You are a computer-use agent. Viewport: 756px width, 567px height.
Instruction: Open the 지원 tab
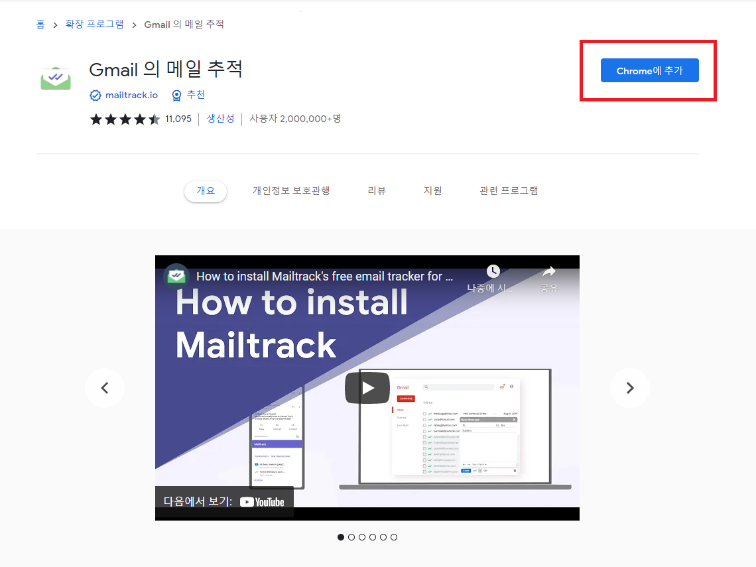[432, 191]
